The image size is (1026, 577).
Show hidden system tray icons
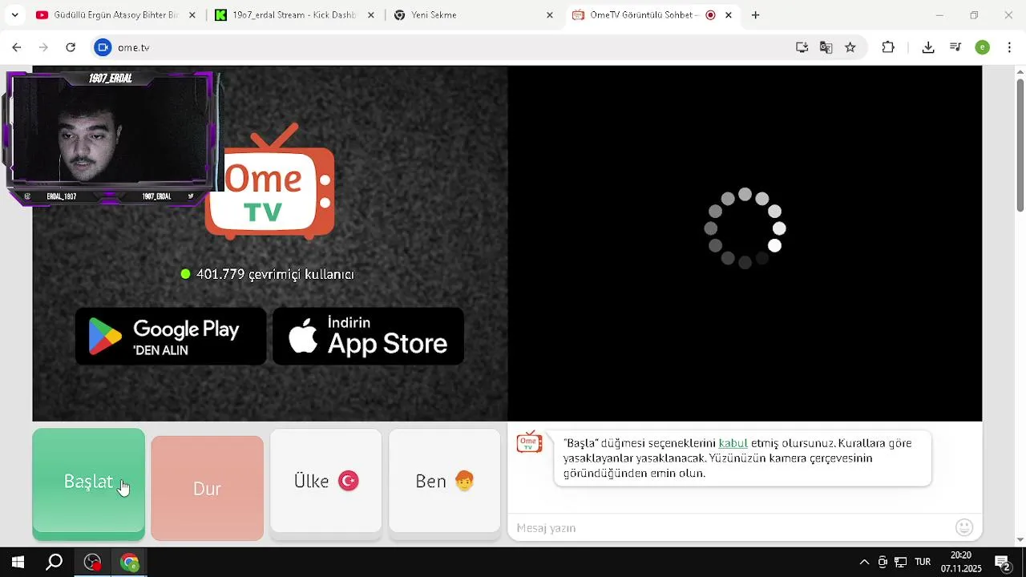click(864, 563)
